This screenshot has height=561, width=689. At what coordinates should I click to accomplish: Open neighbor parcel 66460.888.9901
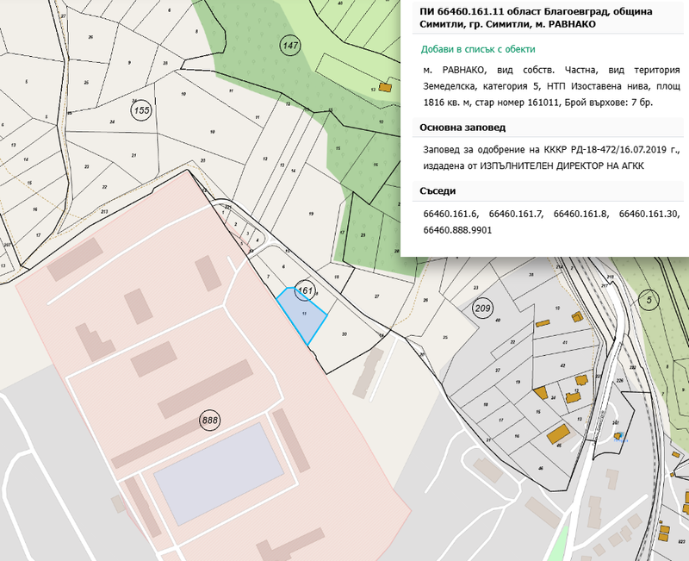[456, 230]
